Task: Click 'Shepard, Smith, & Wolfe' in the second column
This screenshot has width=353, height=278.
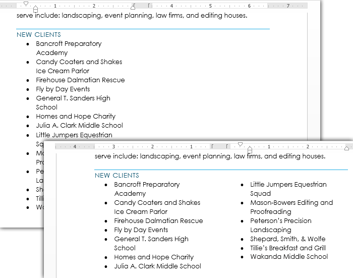Action: 288,239
